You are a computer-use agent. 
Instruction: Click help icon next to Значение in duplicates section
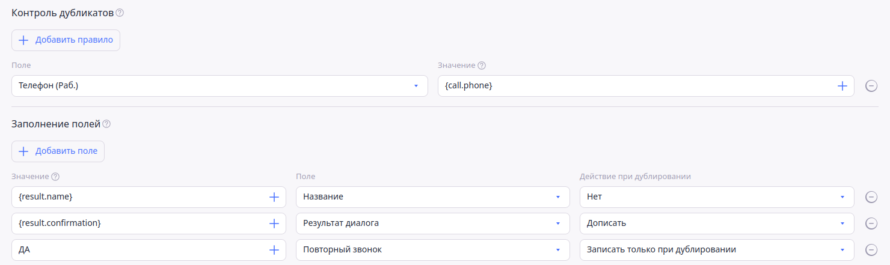482,65
